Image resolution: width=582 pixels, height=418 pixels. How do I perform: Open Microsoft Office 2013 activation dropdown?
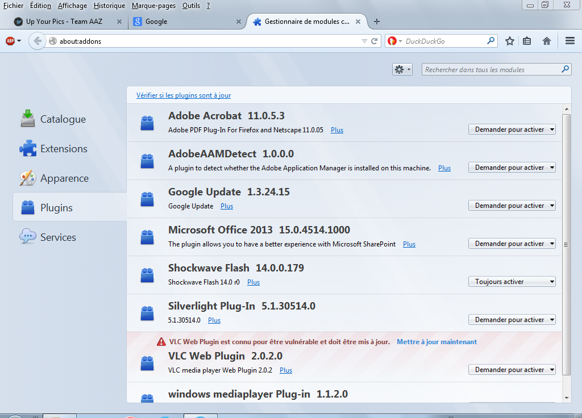(x=512, y=243)
